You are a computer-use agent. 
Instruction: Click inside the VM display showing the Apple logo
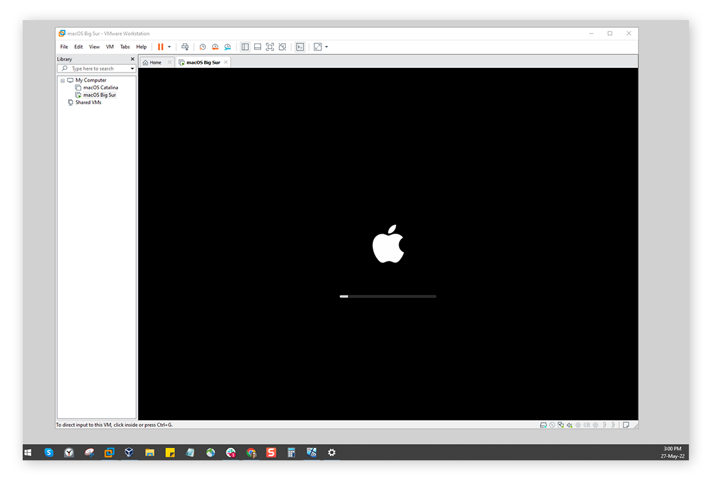tap(388, 243)
